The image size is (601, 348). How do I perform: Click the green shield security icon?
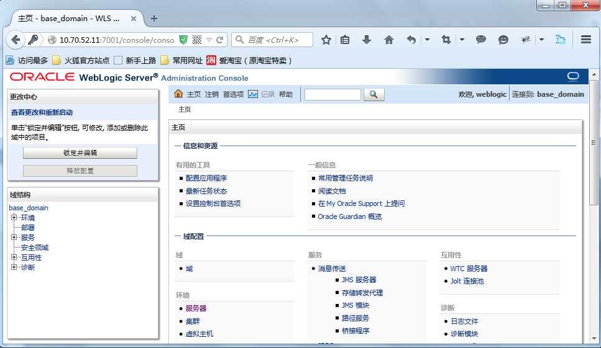pos(183,40)
